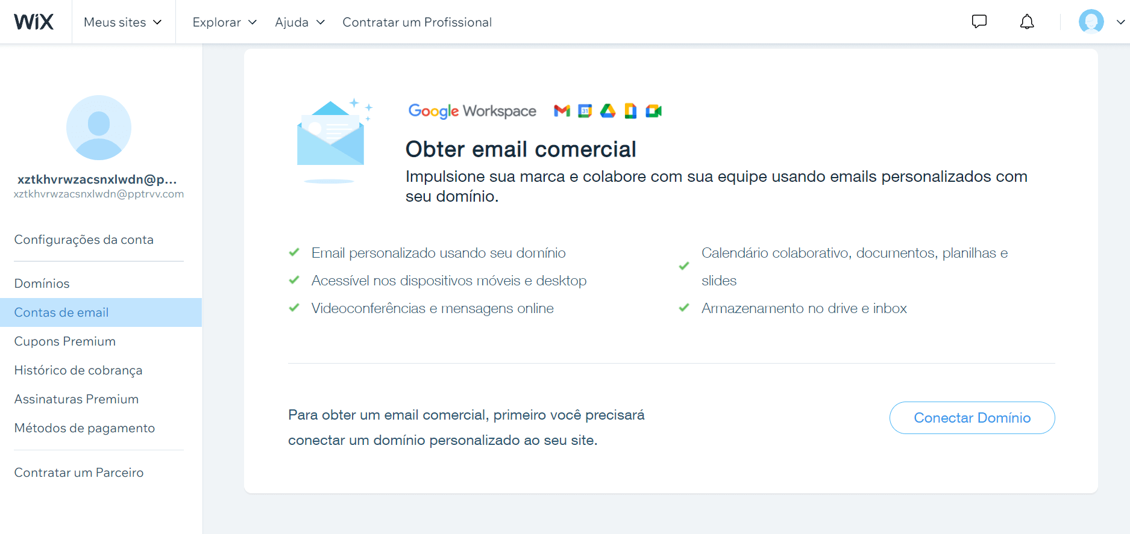Click checkmark beside Armazenamento no drive

click(684, 308)
